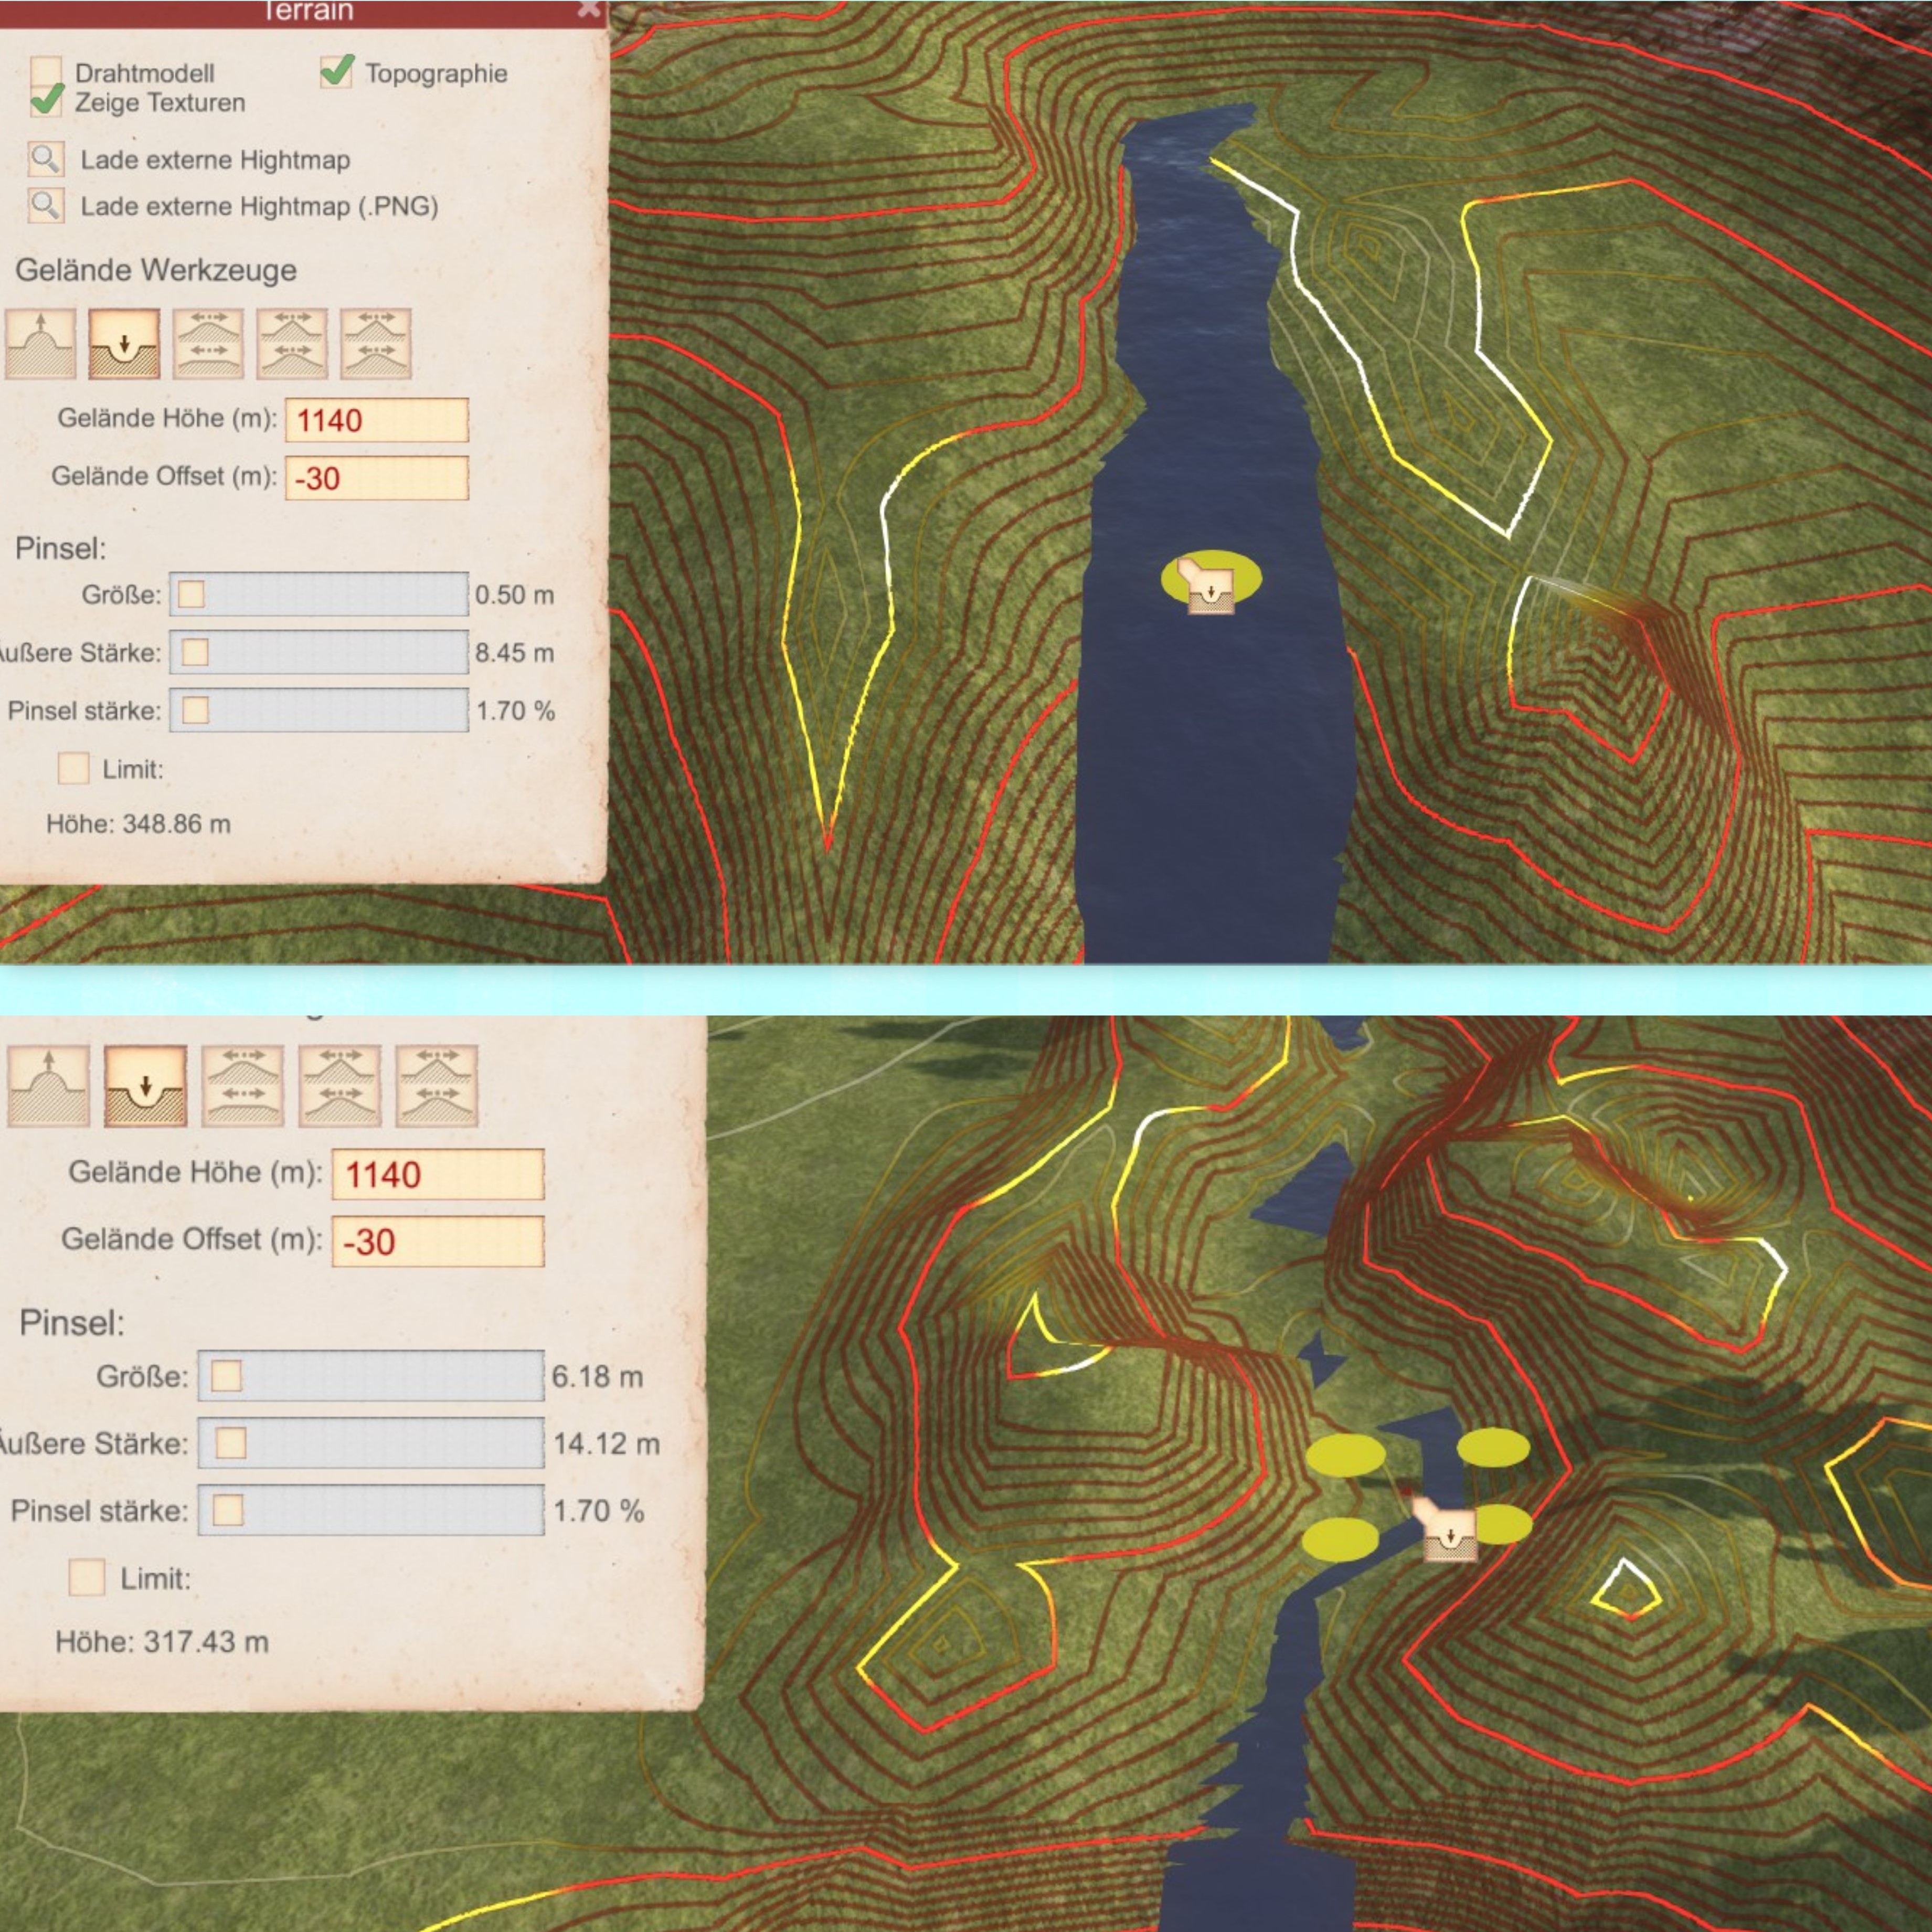Uncheck the Zeige Texturen checkbox
This screenshot has height=1932, width=1932.
point(46,100)
